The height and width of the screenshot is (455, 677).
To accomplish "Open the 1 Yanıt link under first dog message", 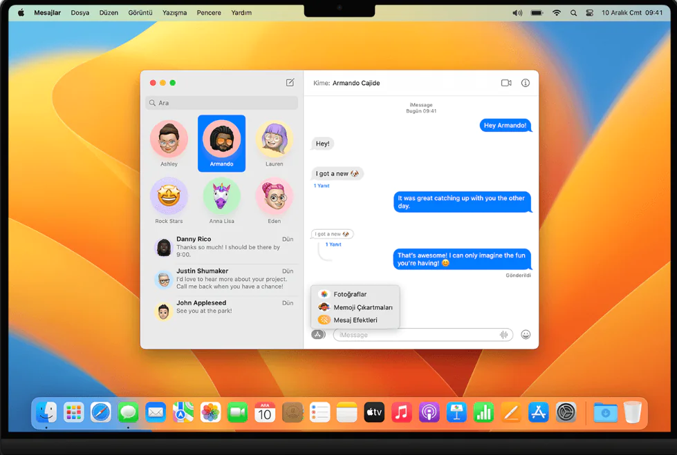I will pyautogui.click(x=322, y=186).
